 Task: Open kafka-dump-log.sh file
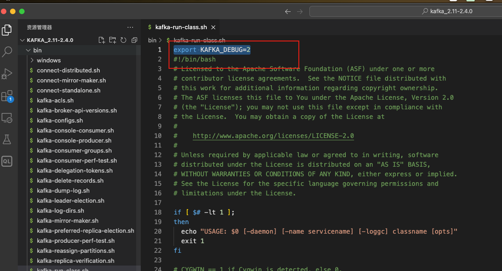click(63, 191)
